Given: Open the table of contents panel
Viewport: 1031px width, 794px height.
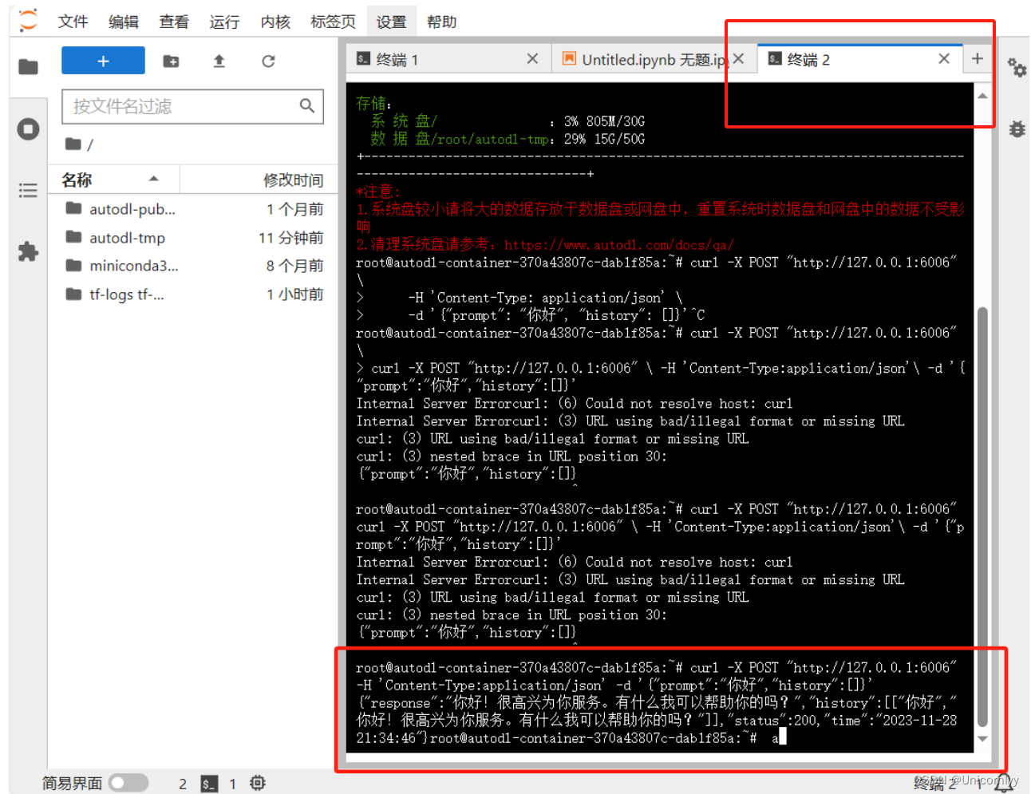Looking at the screenshot, I should [28, 190].
